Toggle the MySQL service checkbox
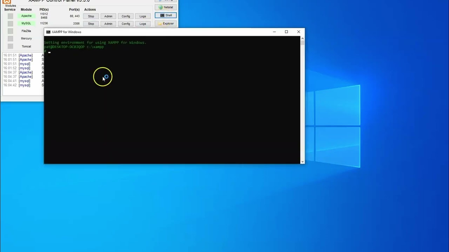This screenshot has height=252, width=449. 10,23
